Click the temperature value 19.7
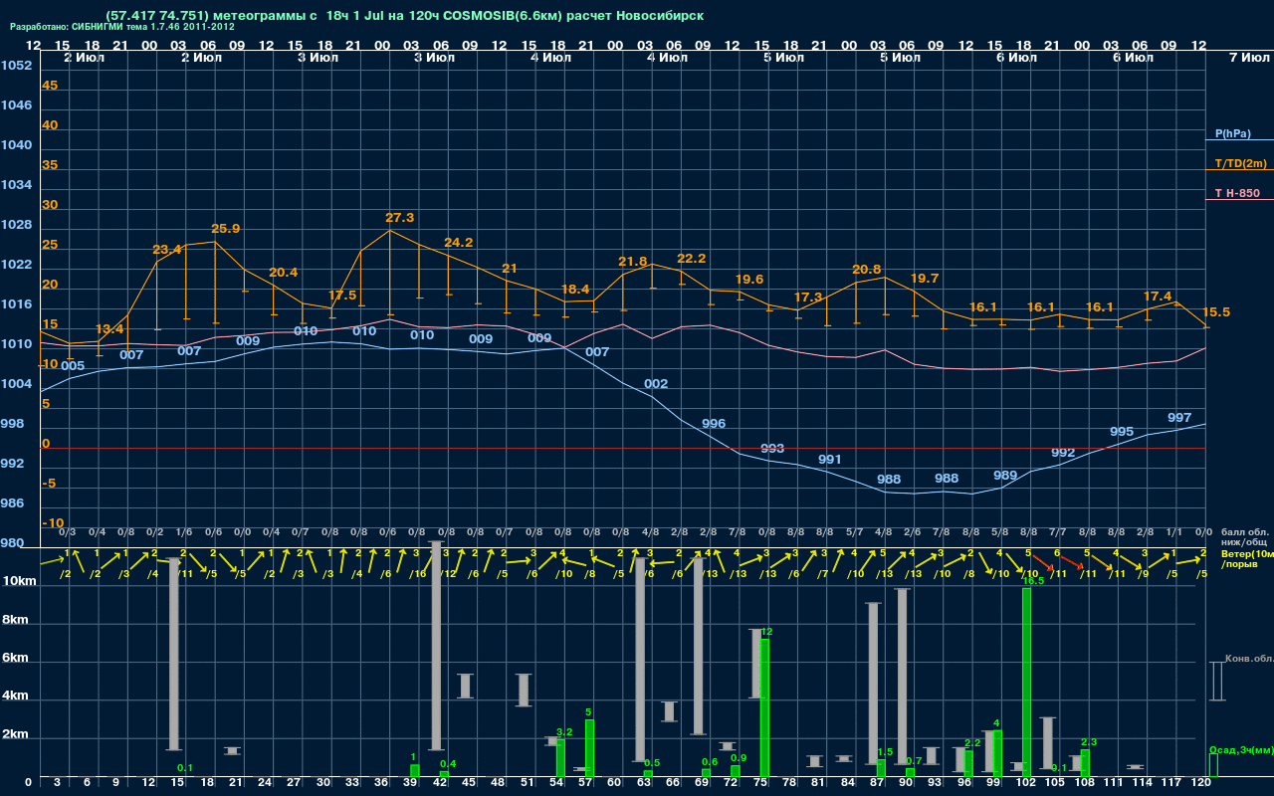The image size is (1274, 796). pos(925,279)
